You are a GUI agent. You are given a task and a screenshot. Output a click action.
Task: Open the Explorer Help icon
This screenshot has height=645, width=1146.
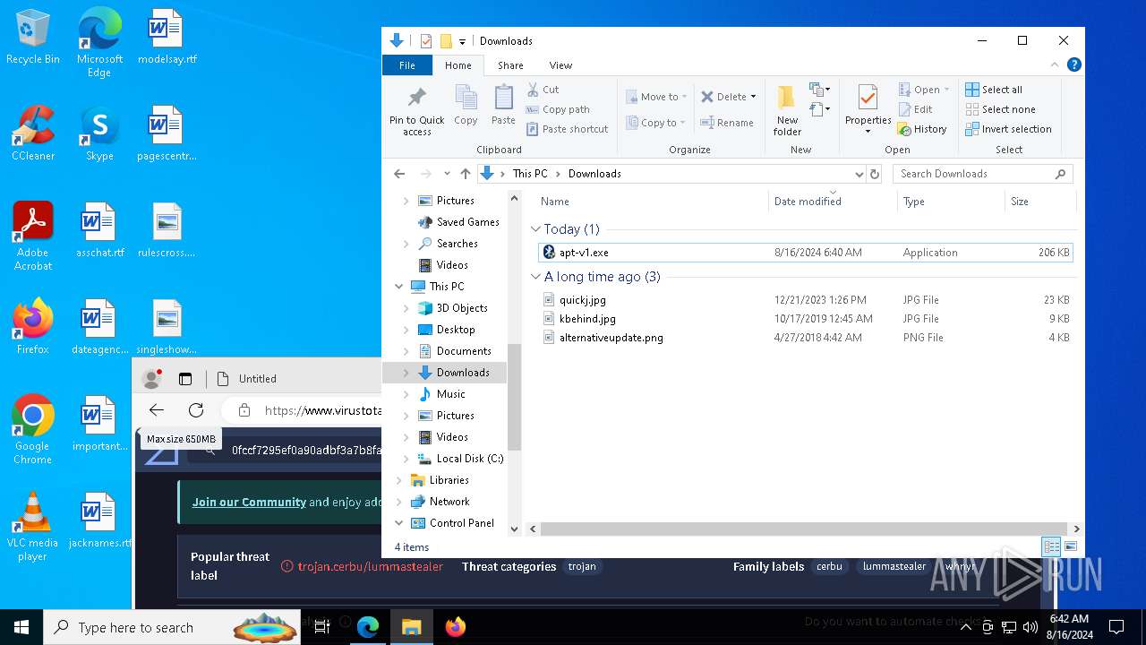(x=1073, y=64)
